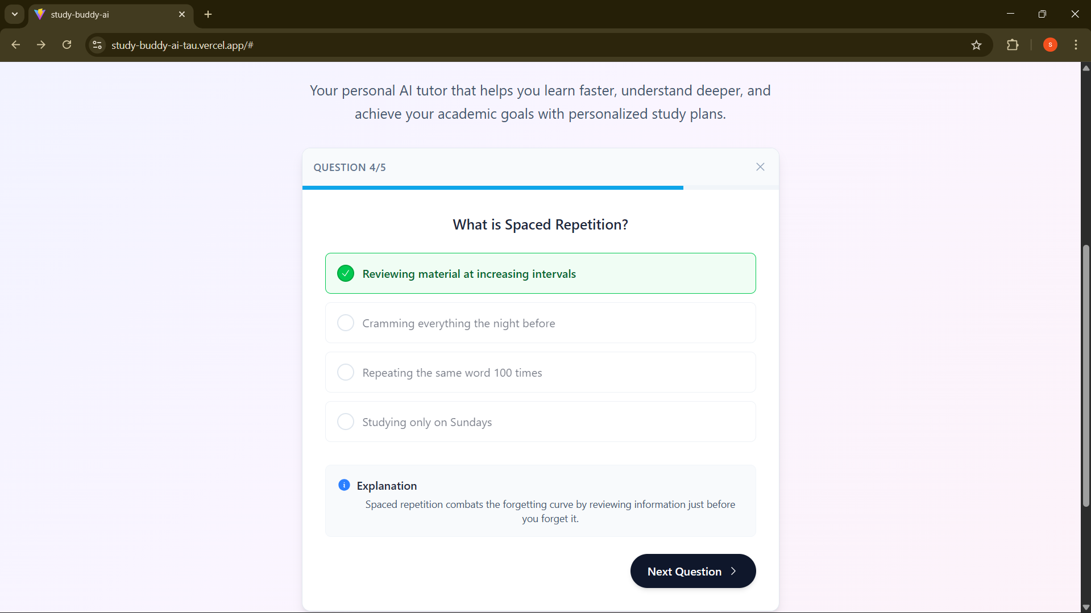Open the Chrome three-dot menu
The image size is (1091, 613).
[1076, 45]
